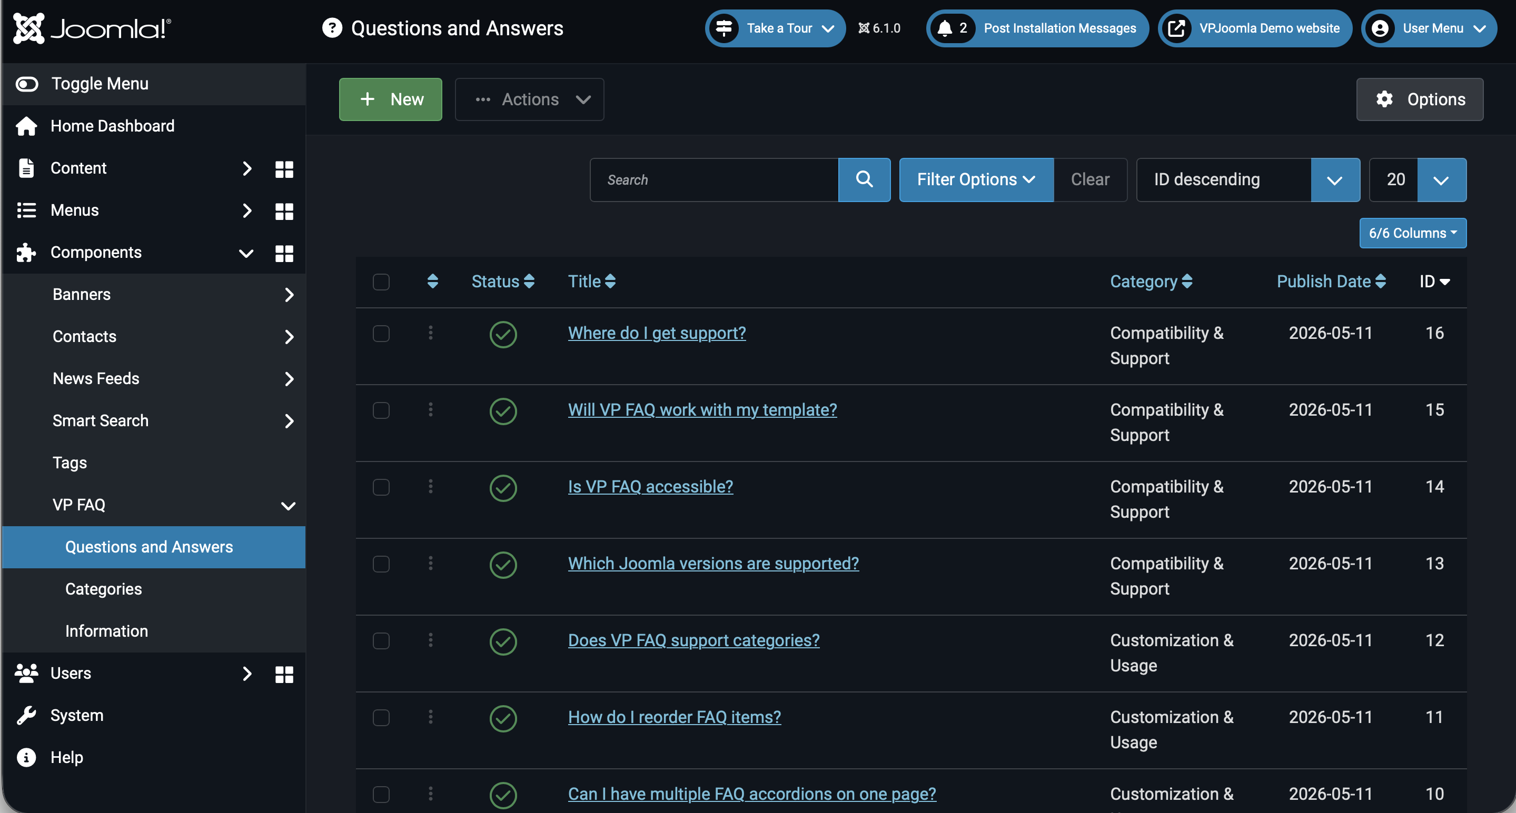Focus the Search input field
This screenshot has width=1516, height=813.
pos(714,179)
